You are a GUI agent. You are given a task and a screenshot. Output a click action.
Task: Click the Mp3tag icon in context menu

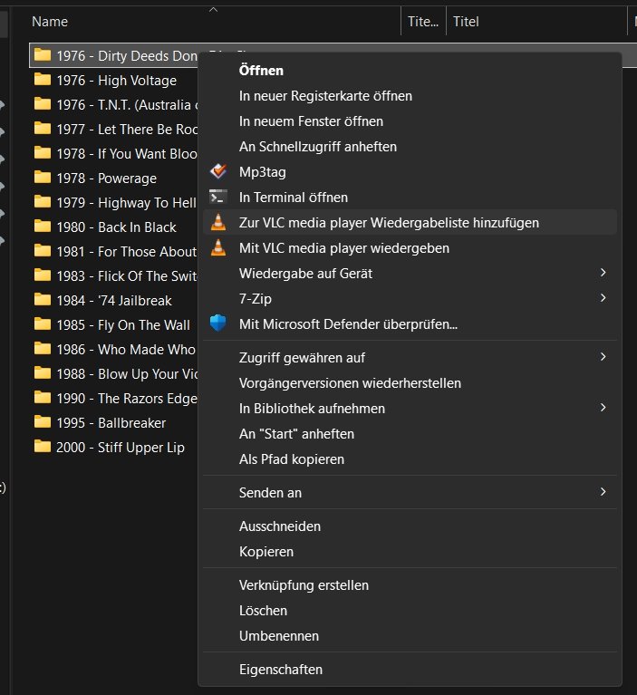pos(217,171)
